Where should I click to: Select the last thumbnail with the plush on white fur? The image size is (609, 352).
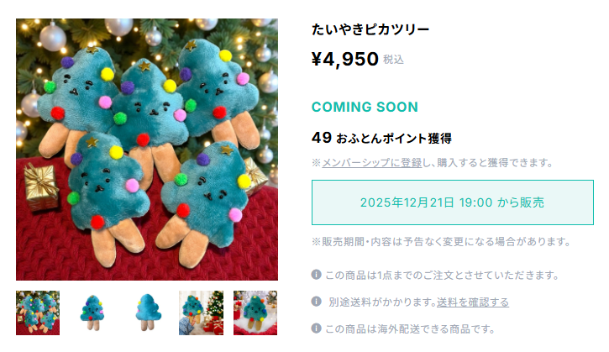click(255, 313)
